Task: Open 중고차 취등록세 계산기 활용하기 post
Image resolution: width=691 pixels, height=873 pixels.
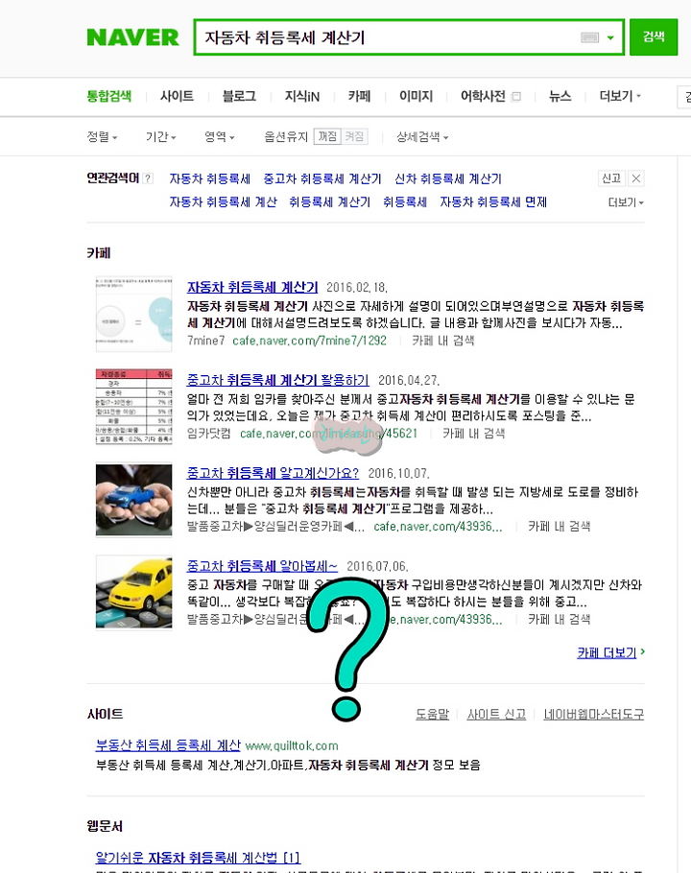Action: pos(278,380)
